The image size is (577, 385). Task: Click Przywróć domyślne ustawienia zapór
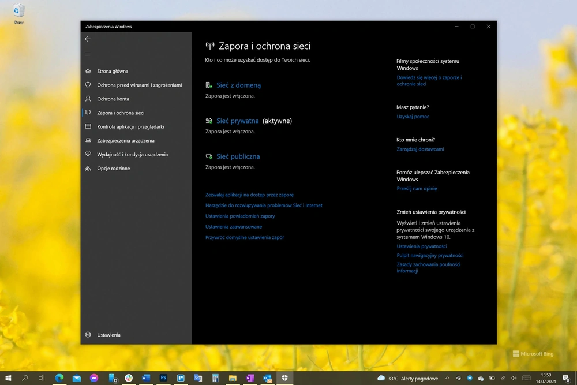(245, 237)
